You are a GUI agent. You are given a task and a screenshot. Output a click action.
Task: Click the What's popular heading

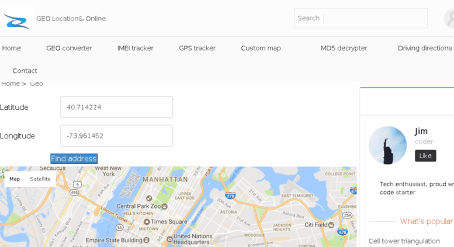tap(426, 221)
